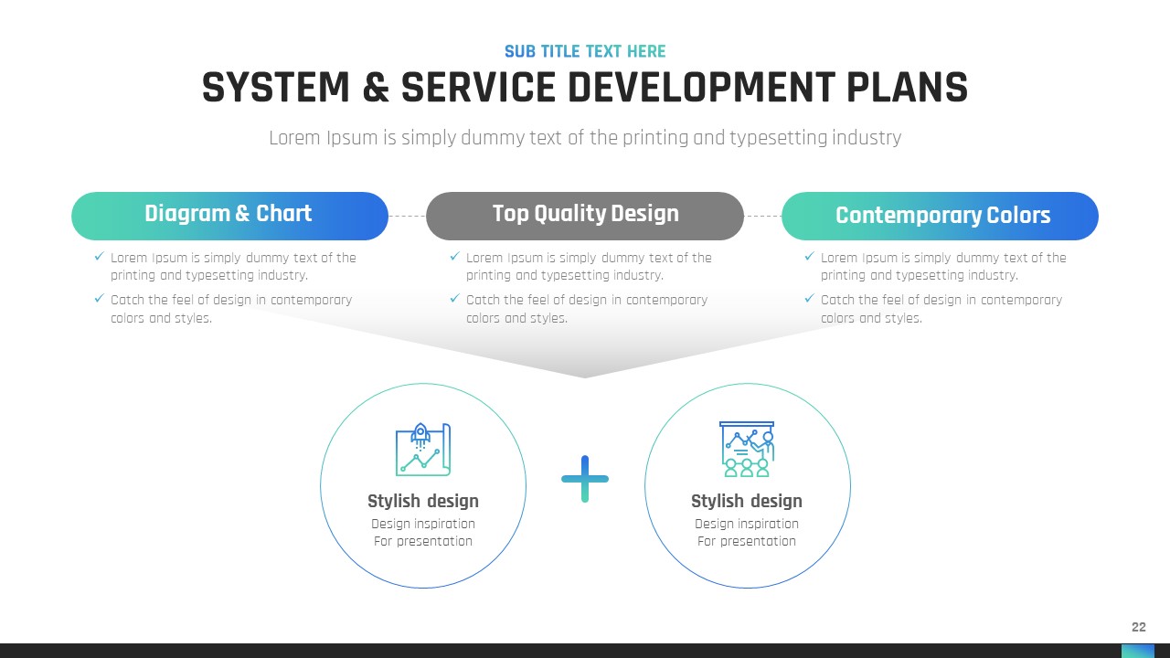Click the SUB TITLE TEXT HERE heading
Image resolution: width=1170 pixels, height=658 pixels.
tap(585, 51)
